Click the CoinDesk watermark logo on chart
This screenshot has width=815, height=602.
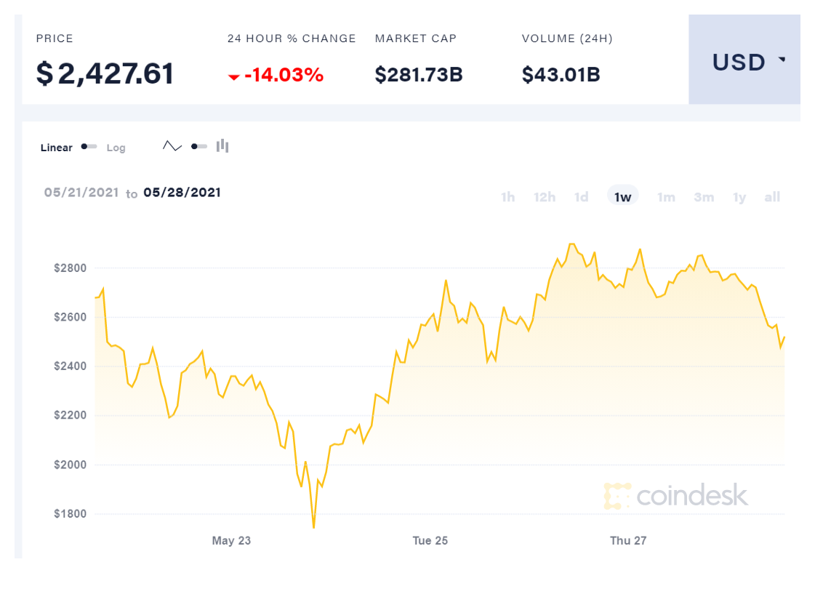pyautogui.click(x=675, y=496)
